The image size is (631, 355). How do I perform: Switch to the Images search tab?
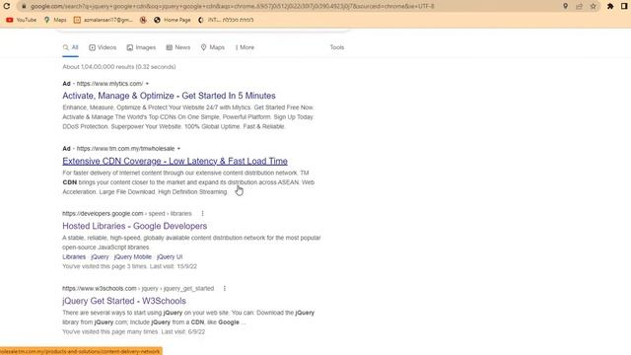tap(141, 47)
